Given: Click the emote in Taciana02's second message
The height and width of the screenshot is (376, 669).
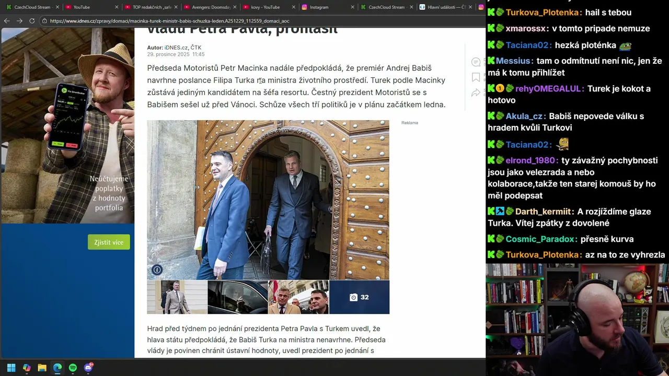Looking at the screenshot, I should [x=563, y=144].
